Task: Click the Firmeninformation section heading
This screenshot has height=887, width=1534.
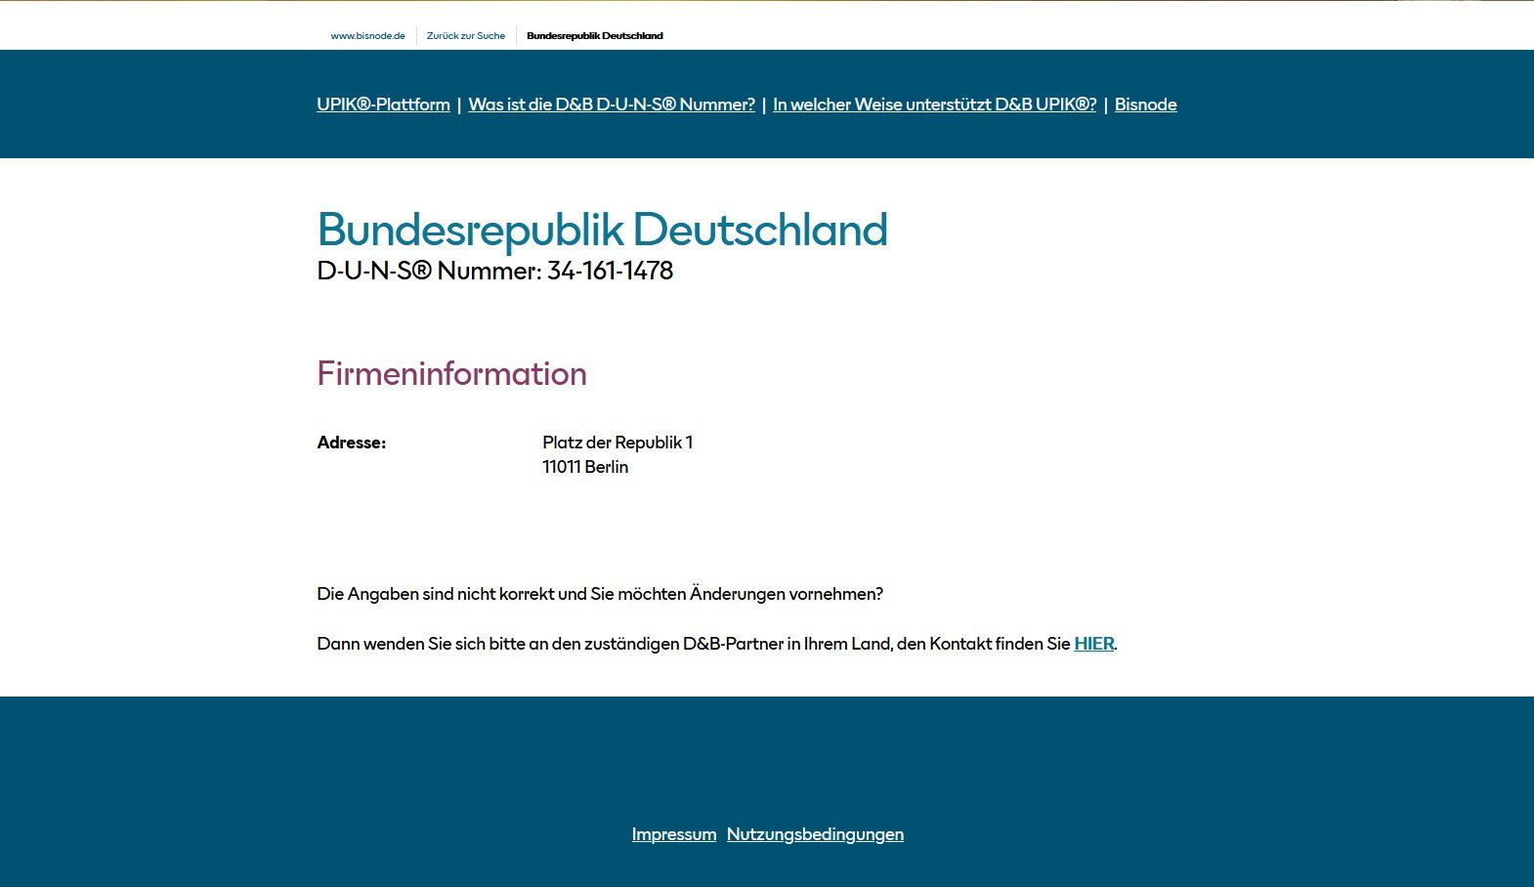Action: (x=451, y=373)
